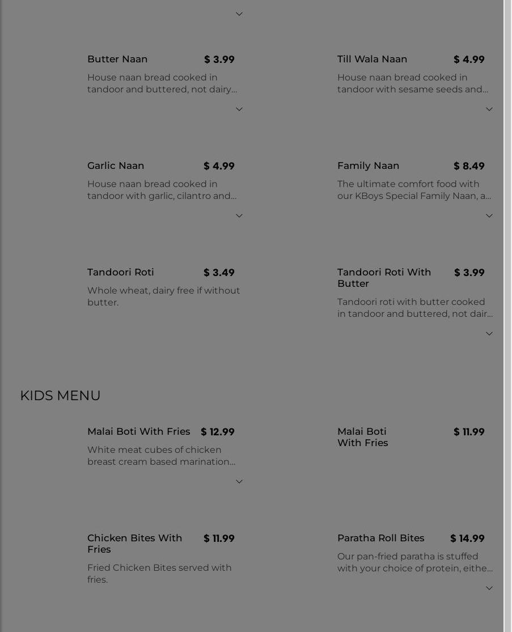512x632 pixels.
Task: Choose Chicken Bites With Fries
Action: point(134,543)
